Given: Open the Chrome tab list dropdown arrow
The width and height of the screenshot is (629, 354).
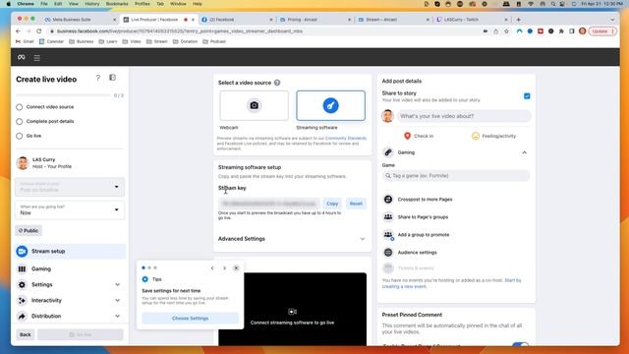Looking at the screenshot, I should 612,20.
